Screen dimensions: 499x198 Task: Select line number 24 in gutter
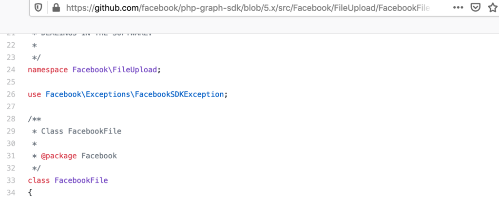pos(11,70)
